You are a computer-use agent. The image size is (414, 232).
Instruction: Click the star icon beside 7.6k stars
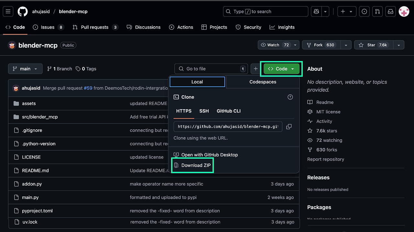pyautogui.click(x=310, y=131)
